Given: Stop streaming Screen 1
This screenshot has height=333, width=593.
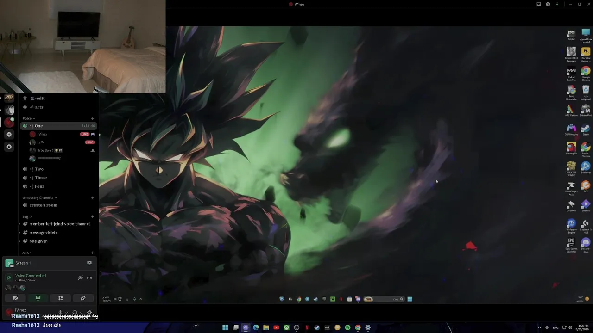Looking at the screenshot, I should (x=89, y=263).
